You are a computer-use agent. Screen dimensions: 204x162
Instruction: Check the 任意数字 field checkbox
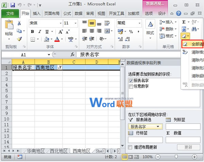pos(131,86)
